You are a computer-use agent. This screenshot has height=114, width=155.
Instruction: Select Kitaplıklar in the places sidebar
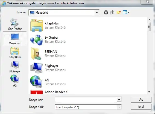tap(15, 53)
